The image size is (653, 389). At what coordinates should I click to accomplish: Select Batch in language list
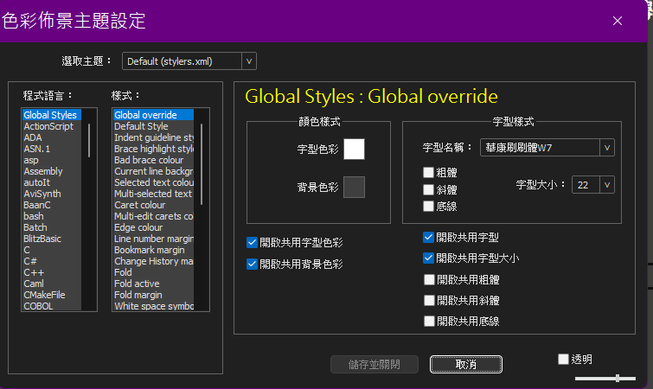tap(52, 227)
